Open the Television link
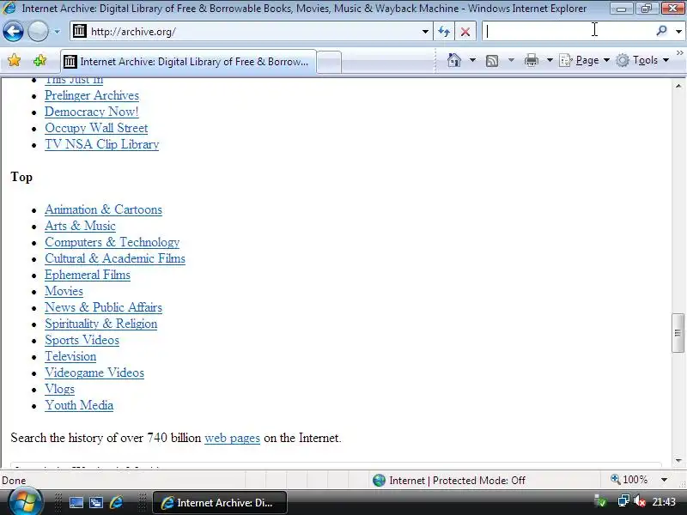687x515 pixels. [70, 356]
